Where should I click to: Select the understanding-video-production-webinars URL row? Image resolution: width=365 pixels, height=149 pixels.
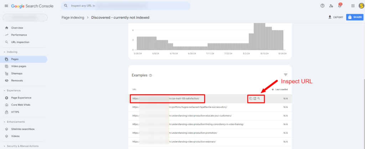[x=210, y=142]
